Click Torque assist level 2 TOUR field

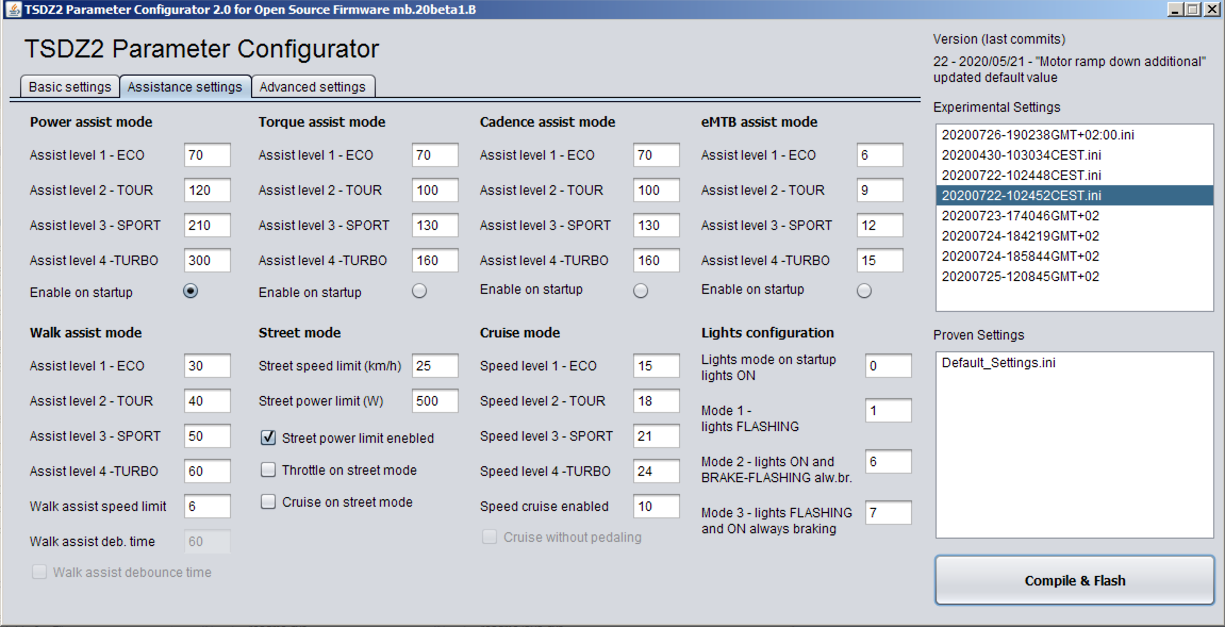(x=435, y=190)
